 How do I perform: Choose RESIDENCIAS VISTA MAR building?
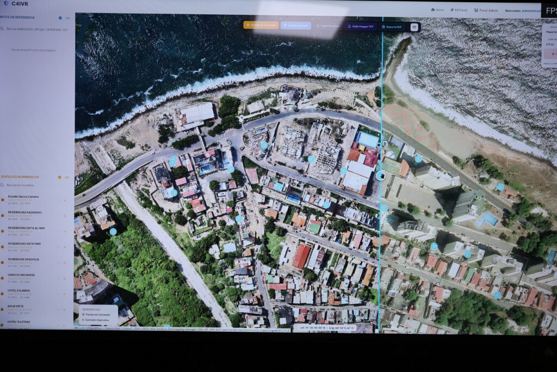pyautogui.click(x=35, y=247)
